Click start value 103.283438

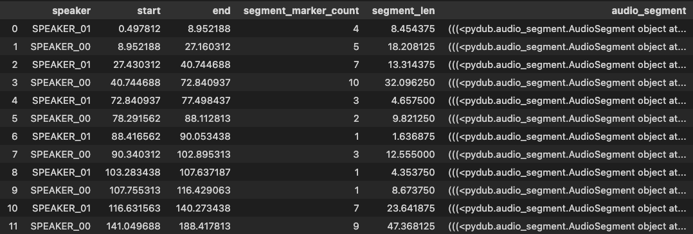(x=132, y=172)
